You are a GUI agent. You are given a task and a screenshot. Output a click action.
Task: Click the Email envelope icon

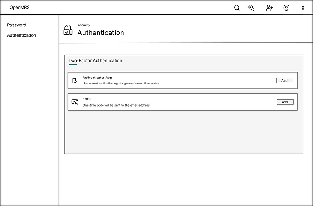click(75, 102)
